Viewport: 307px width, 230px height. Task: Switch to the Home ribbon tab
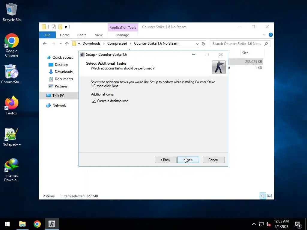point(64,35)
